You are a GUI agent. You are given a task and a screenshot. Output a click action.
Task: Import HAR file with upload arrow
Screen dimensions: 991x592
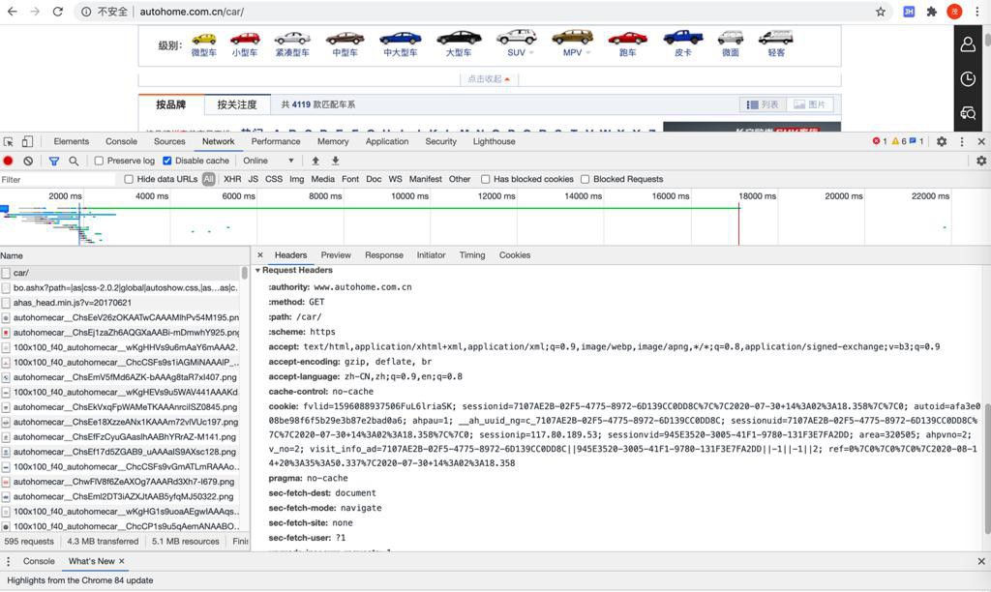coord(315,161)
